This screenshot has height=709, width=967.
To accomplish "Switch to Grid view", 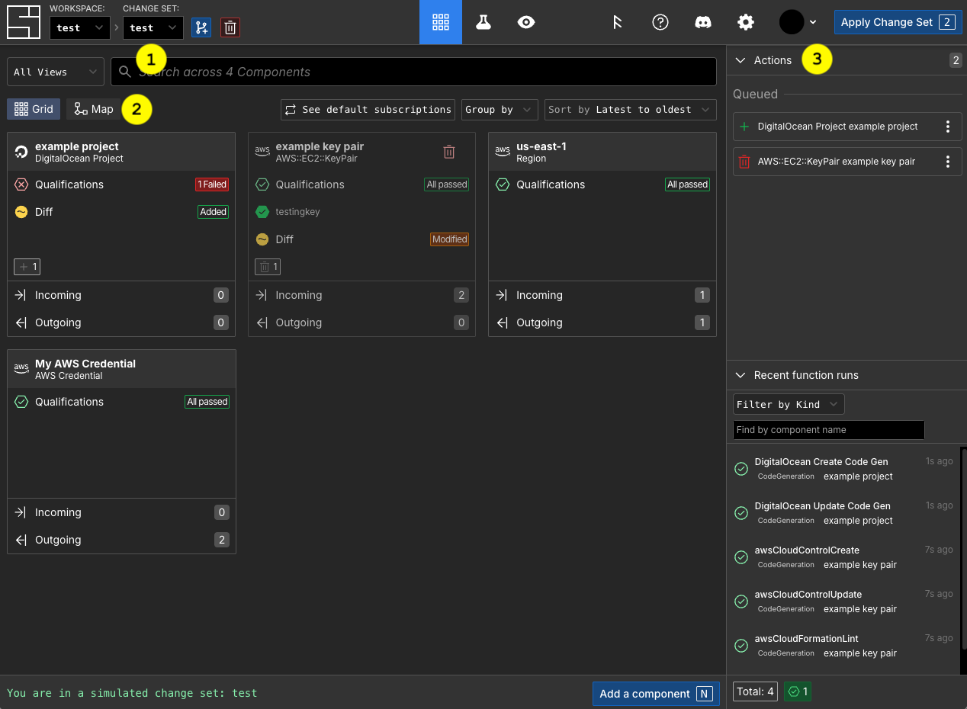I will point(34,109).
